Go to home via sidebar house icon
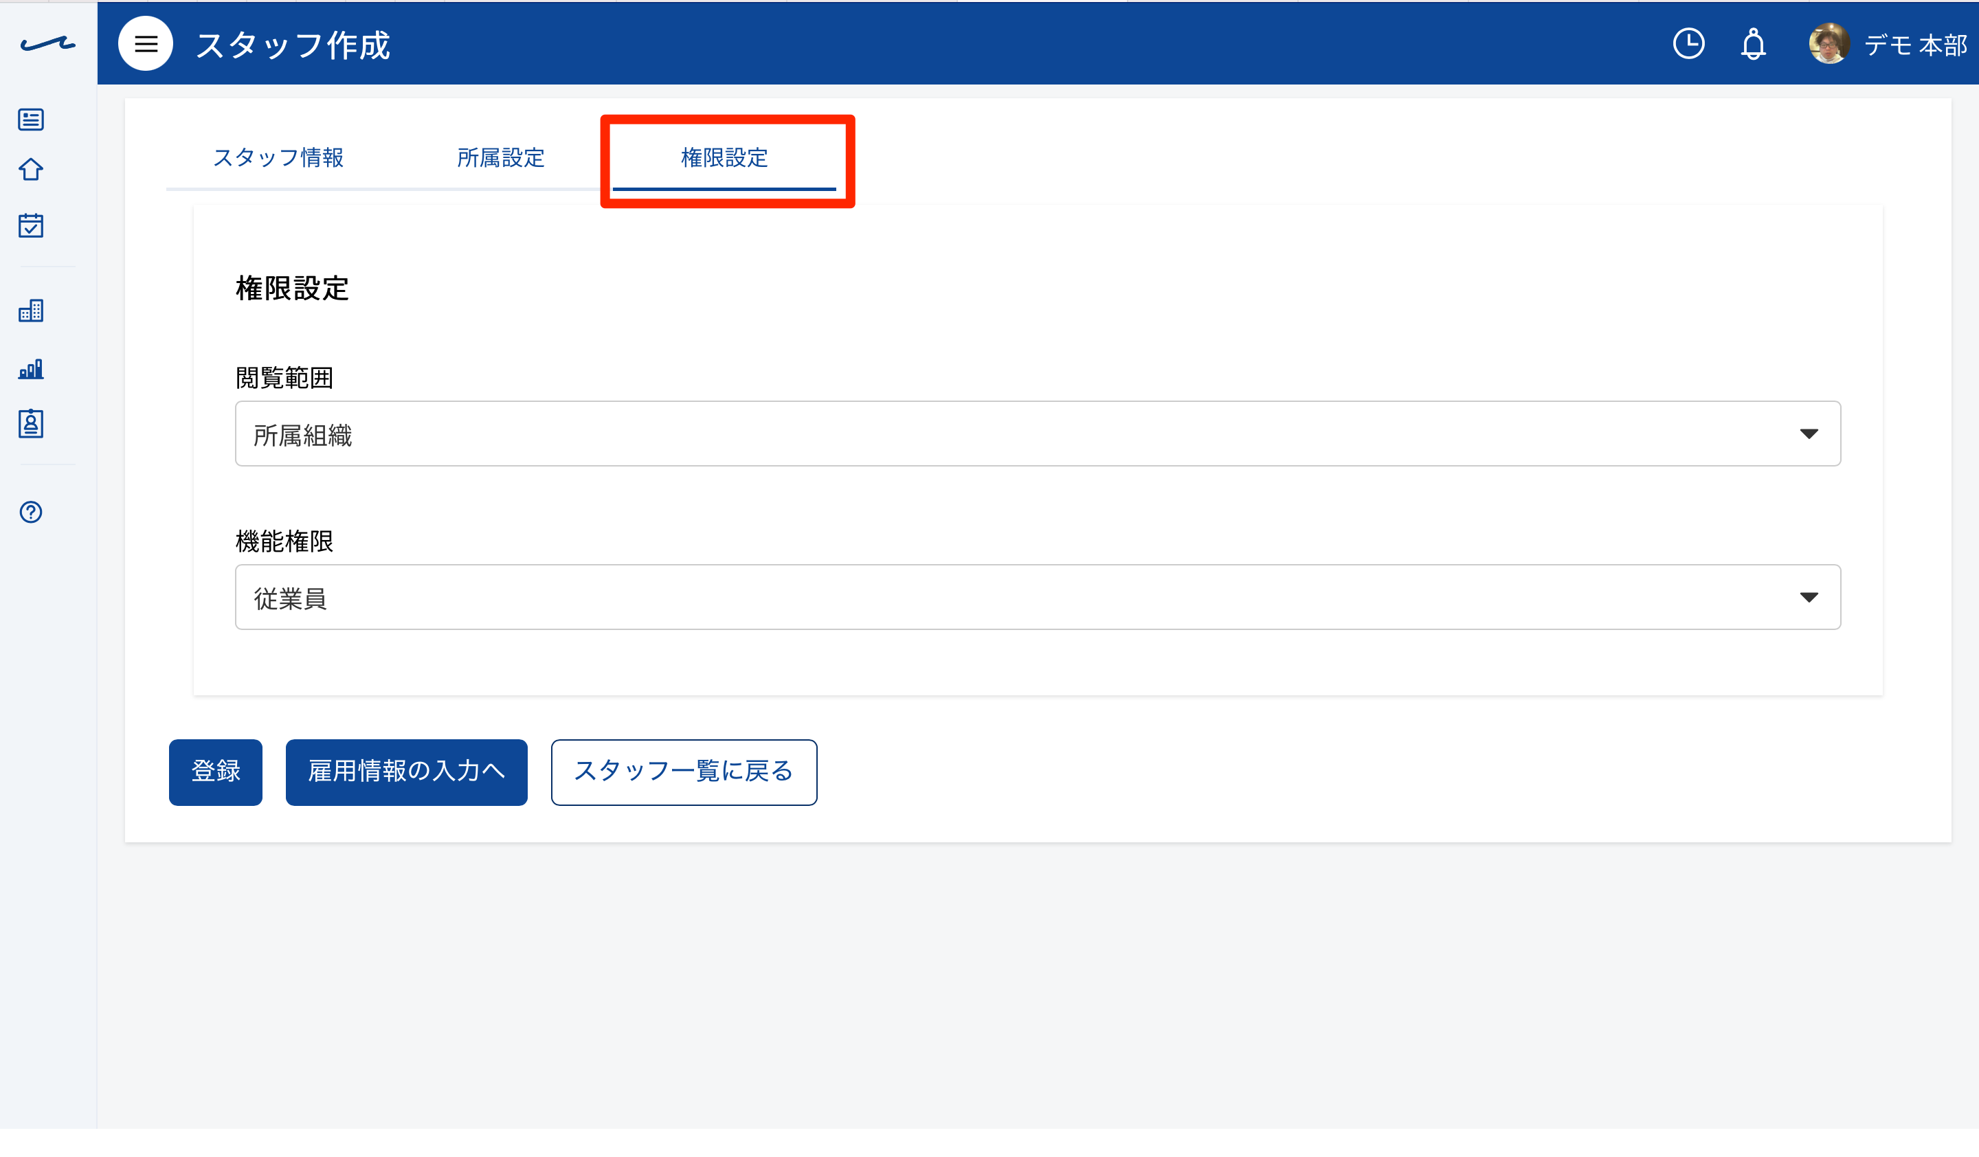 click(x=31, y=170)
